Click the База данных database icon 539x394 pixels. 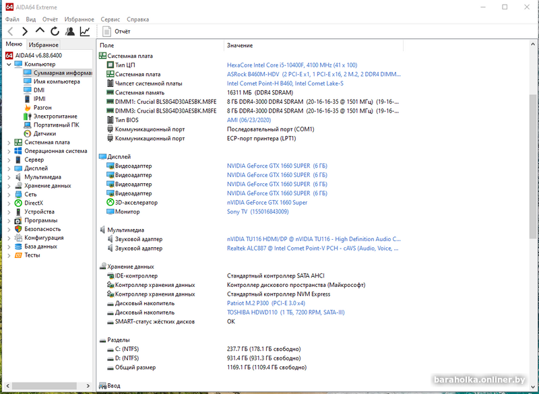point(18,247)
